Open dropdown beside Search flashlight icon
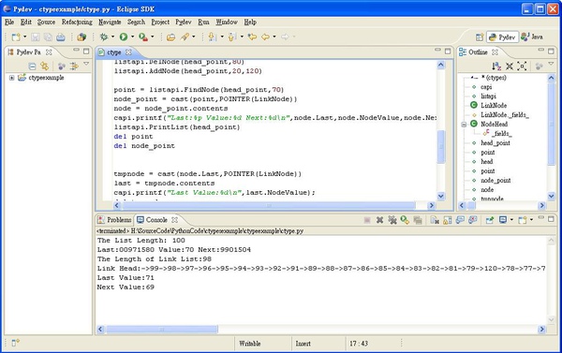 pos(194,37)
